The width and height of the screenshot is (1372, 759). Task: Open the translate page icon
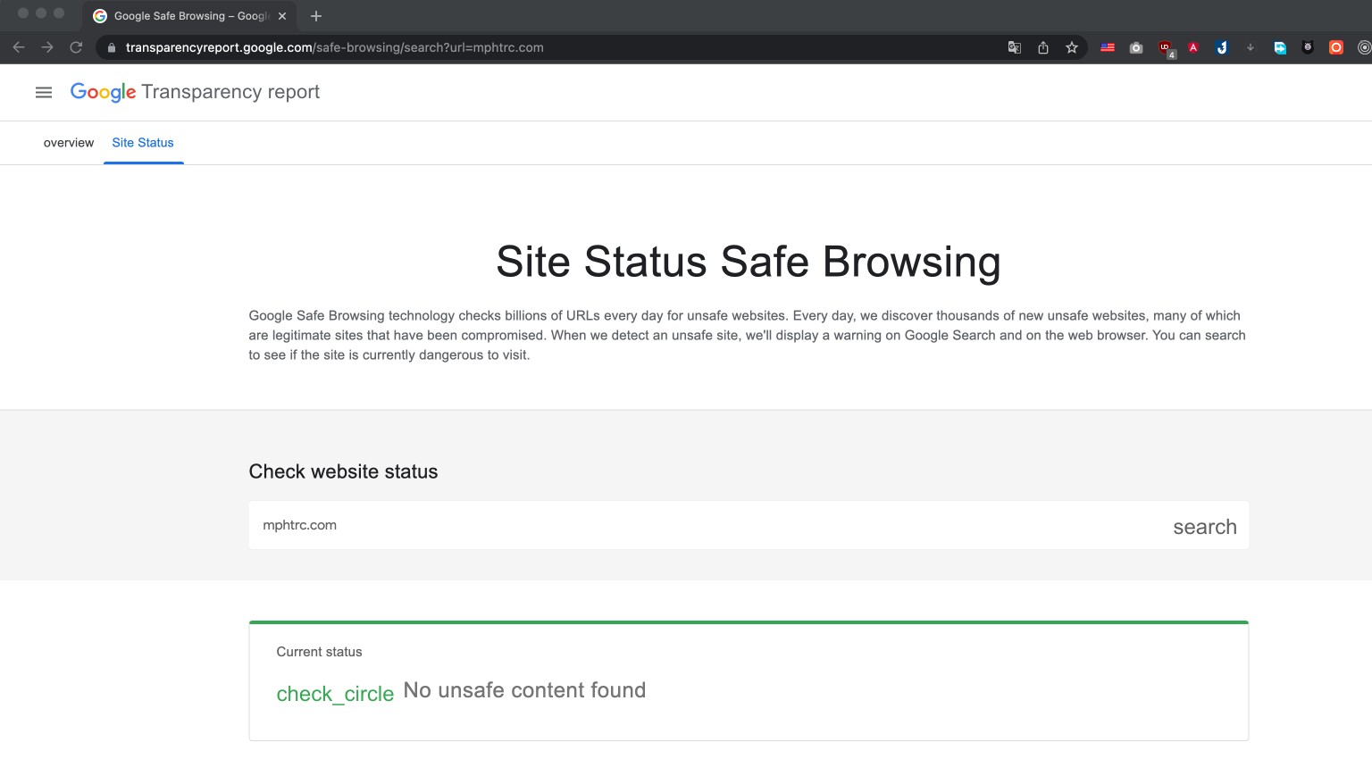point(1014,47)
